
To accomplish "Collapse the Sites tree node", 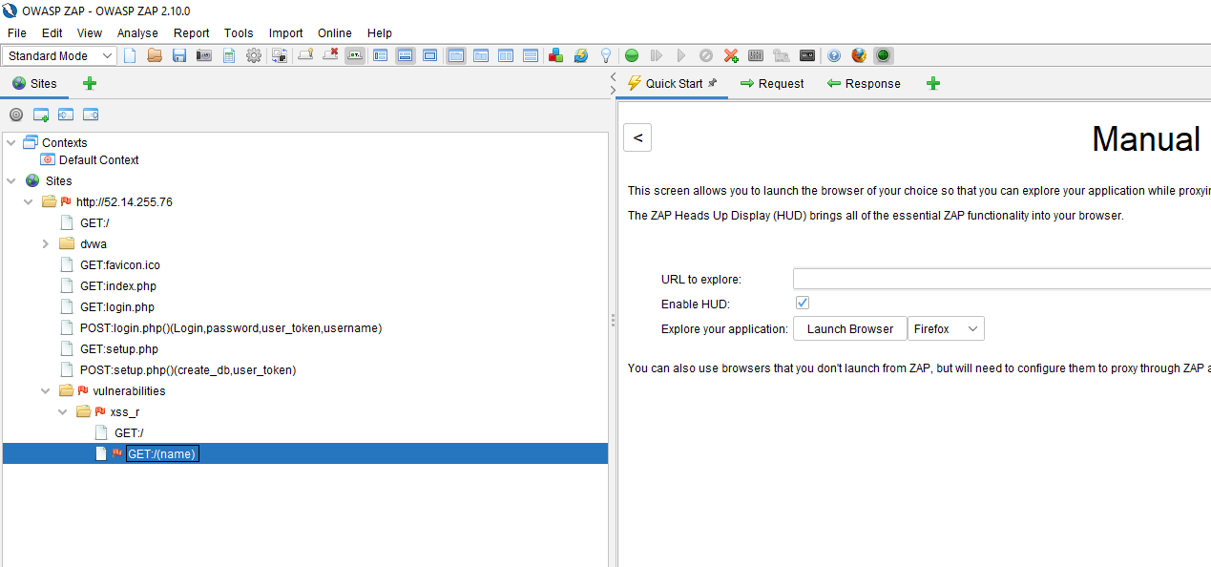I will point(11,180).
